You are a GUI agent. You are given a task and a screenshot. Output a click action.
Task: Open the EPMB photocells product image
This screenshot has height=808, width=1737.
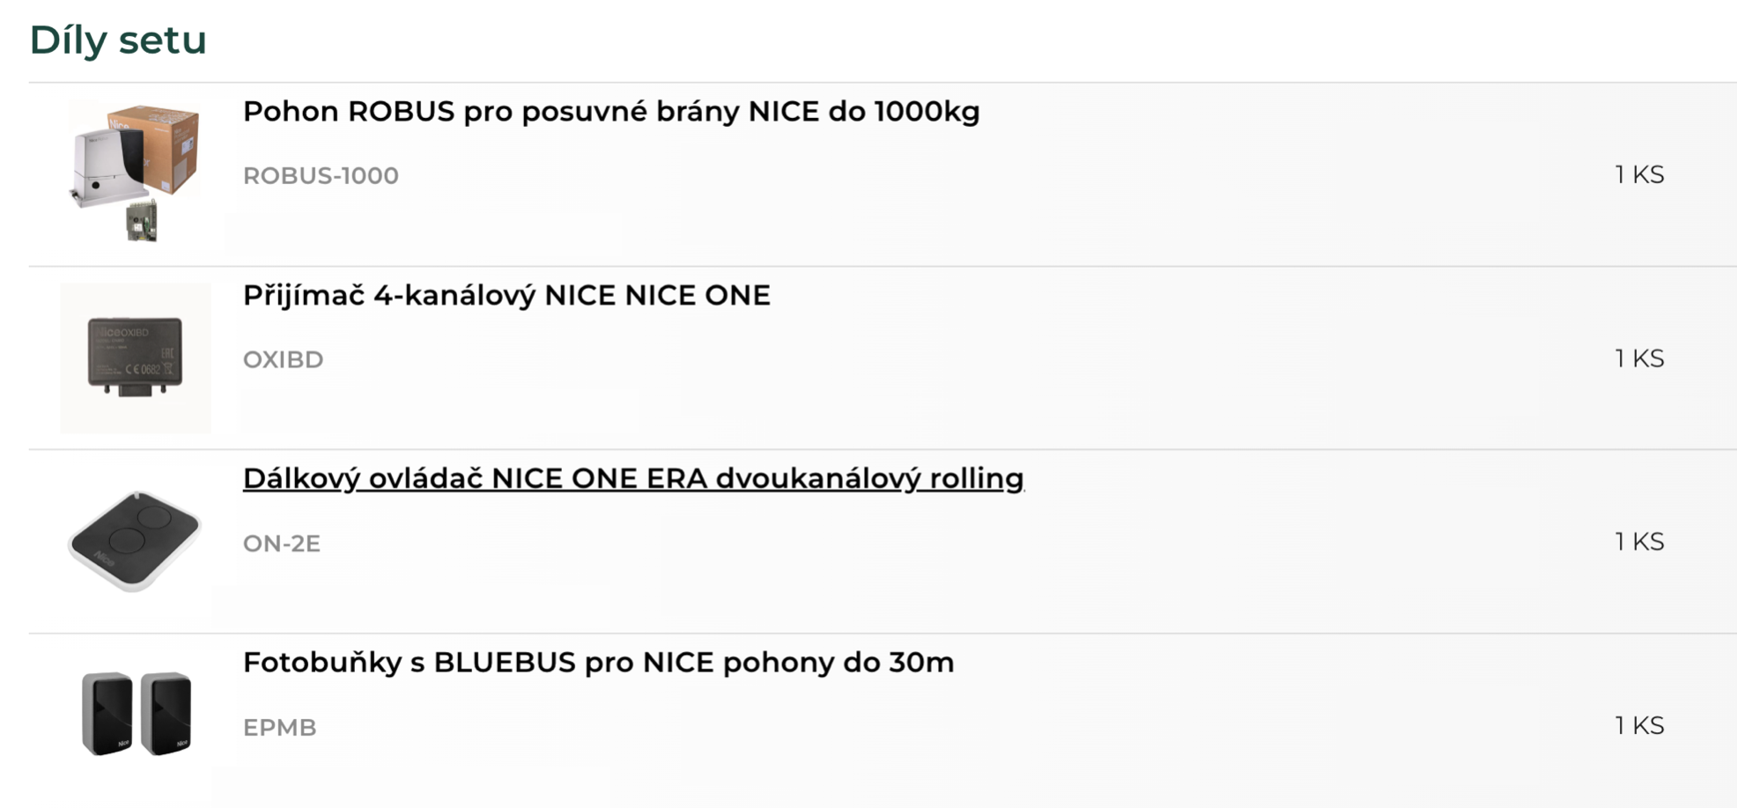pos(136,714)
